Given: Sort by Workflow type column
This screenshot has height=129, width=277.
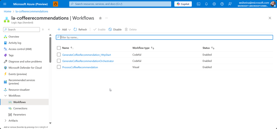Looking at the screenshot, I should (143, 48).
